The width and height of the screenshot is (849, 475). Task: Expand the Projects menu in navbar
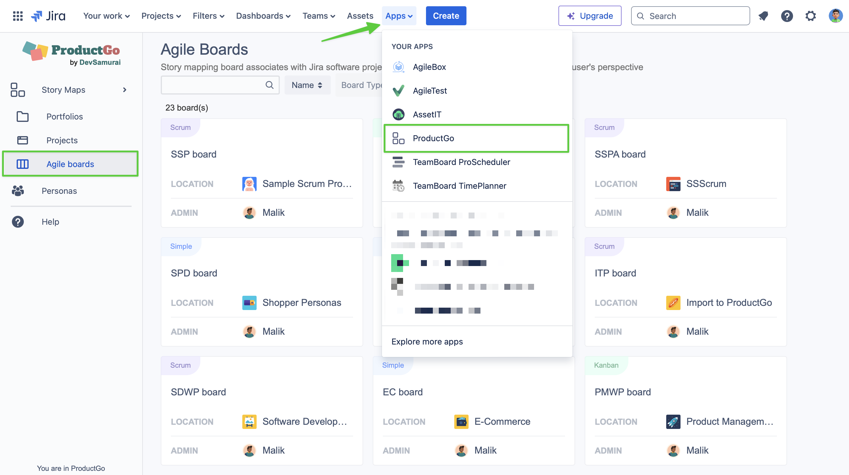click(161, 16)
